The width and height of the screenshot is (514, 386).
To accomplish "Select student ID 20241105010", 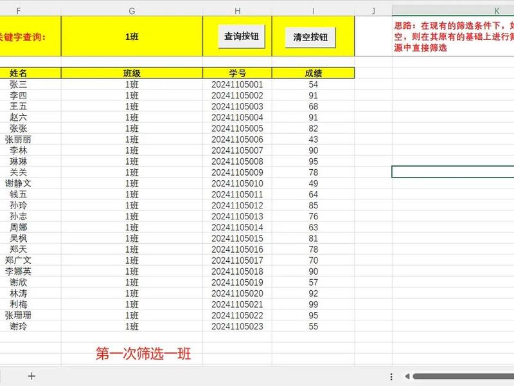I will (x=237, y=183).
